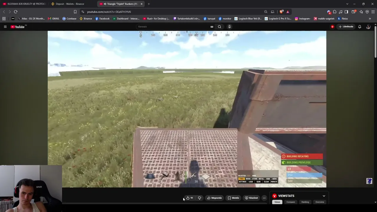Open the Instagram bookmark
377x212 pixels.
pos(302,19)
